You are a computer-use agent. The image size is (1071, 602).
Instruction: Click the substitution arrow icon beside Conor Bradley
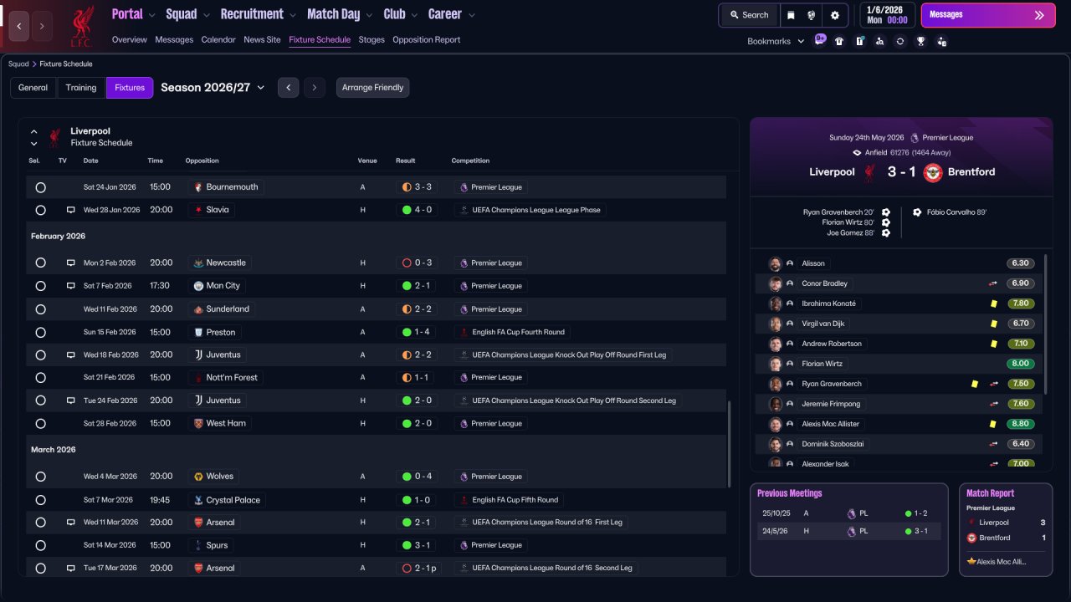coord(993,283)
